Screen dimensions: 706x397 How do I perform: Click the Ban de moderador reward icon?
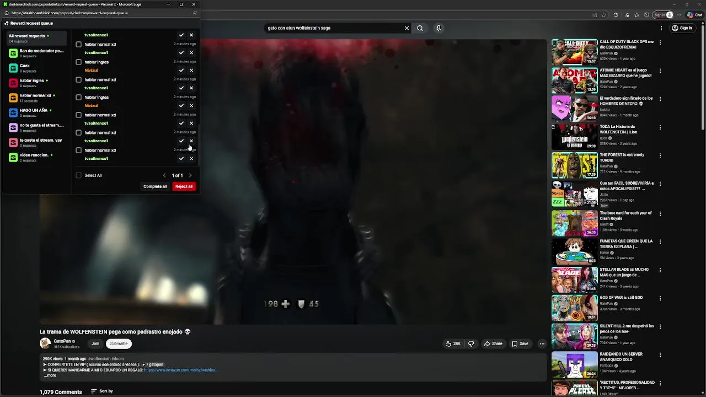pos(13,53)
